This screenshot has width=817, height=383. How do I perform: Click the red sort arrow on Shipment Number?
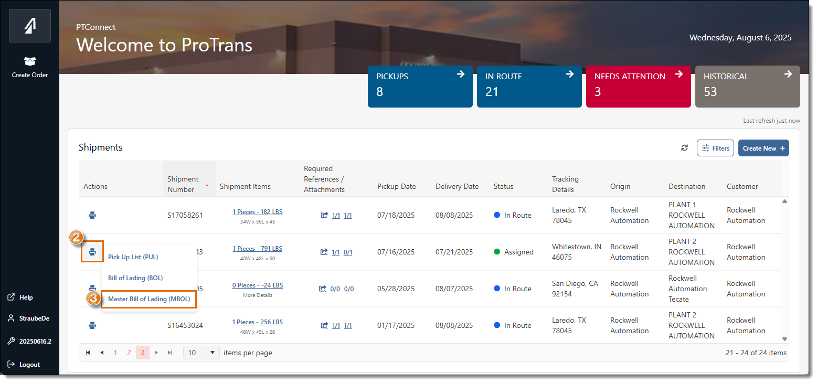click(x=207, y=184)
